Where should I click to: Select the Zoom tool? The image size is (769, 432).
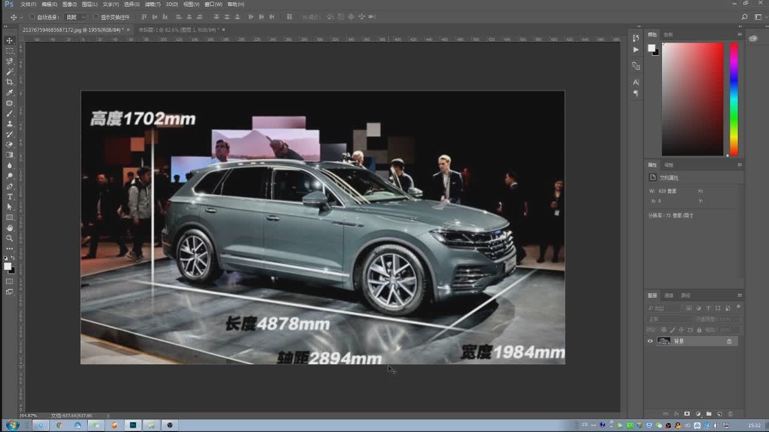(10, 238)
